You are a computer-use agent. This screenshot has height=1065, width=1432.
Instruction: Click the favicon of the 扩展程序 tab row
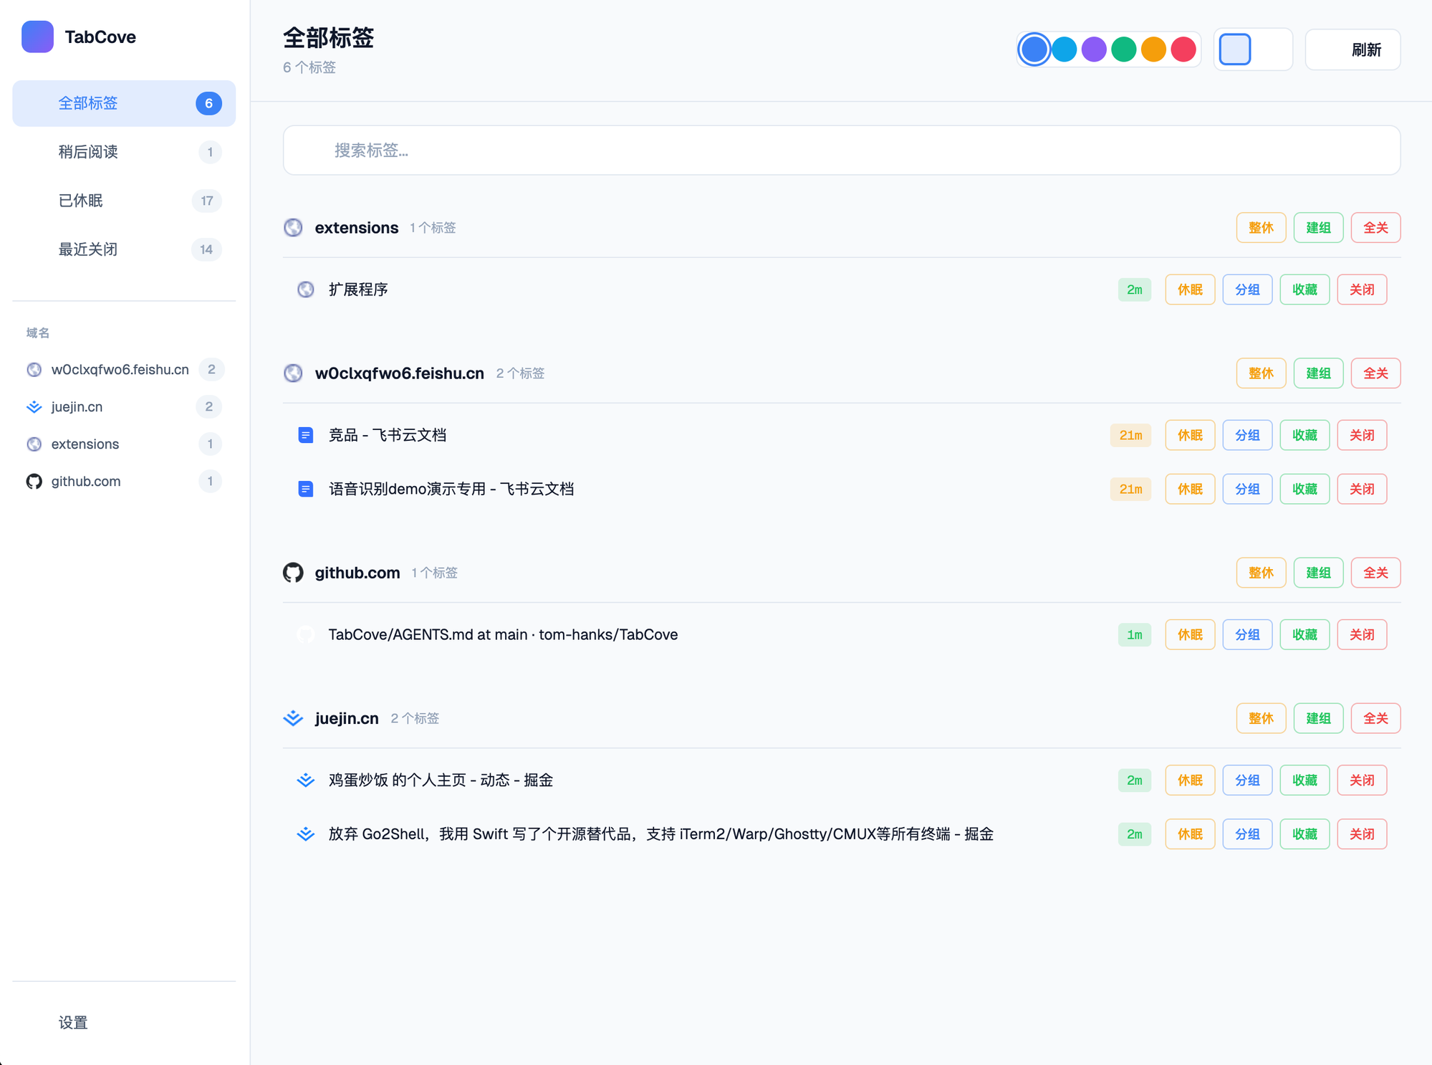tap(306, 290)
